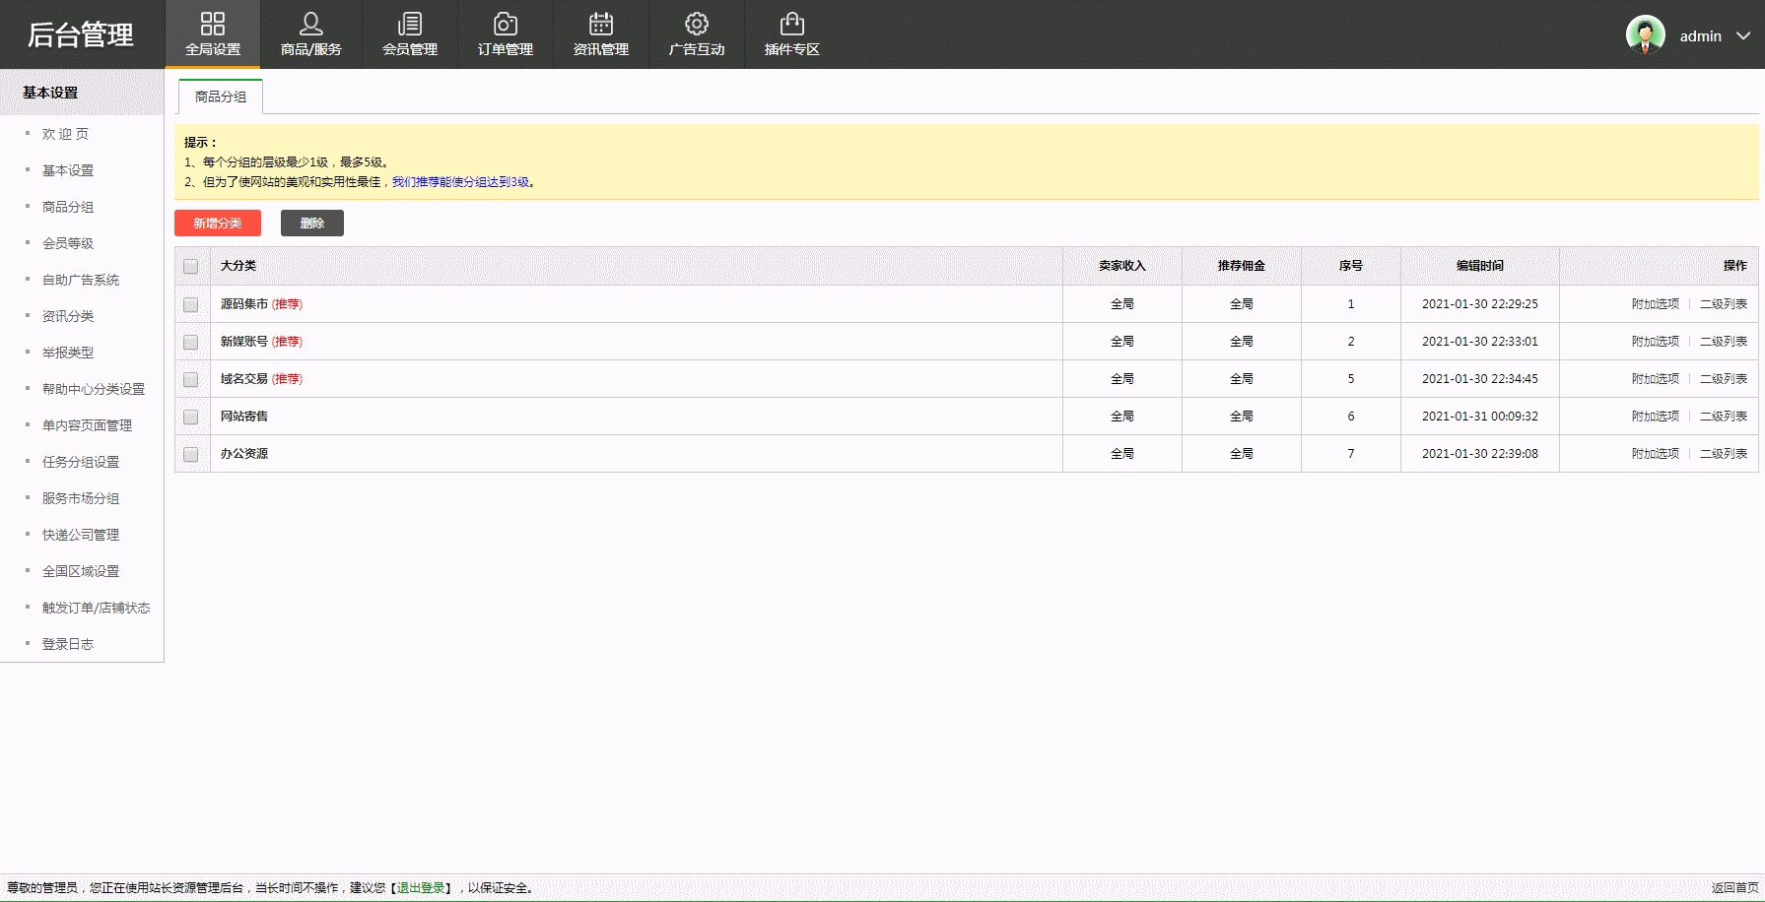Check the box for 源码集市 row
Screen dimensions: 1765x902
pyautogui.click(x=191, y=304)
